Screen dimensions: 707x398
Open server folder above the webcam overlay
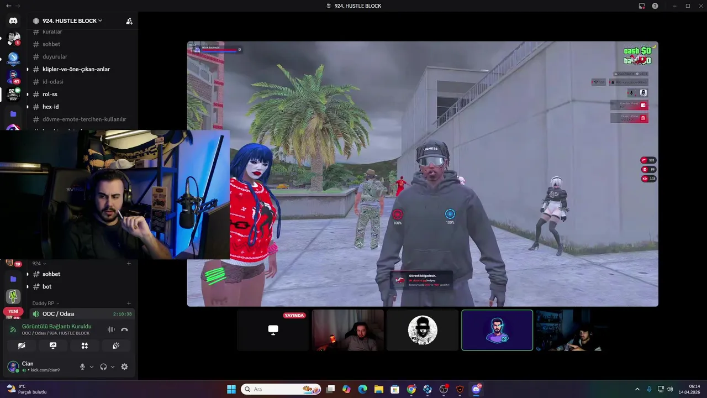click(13, 114)
